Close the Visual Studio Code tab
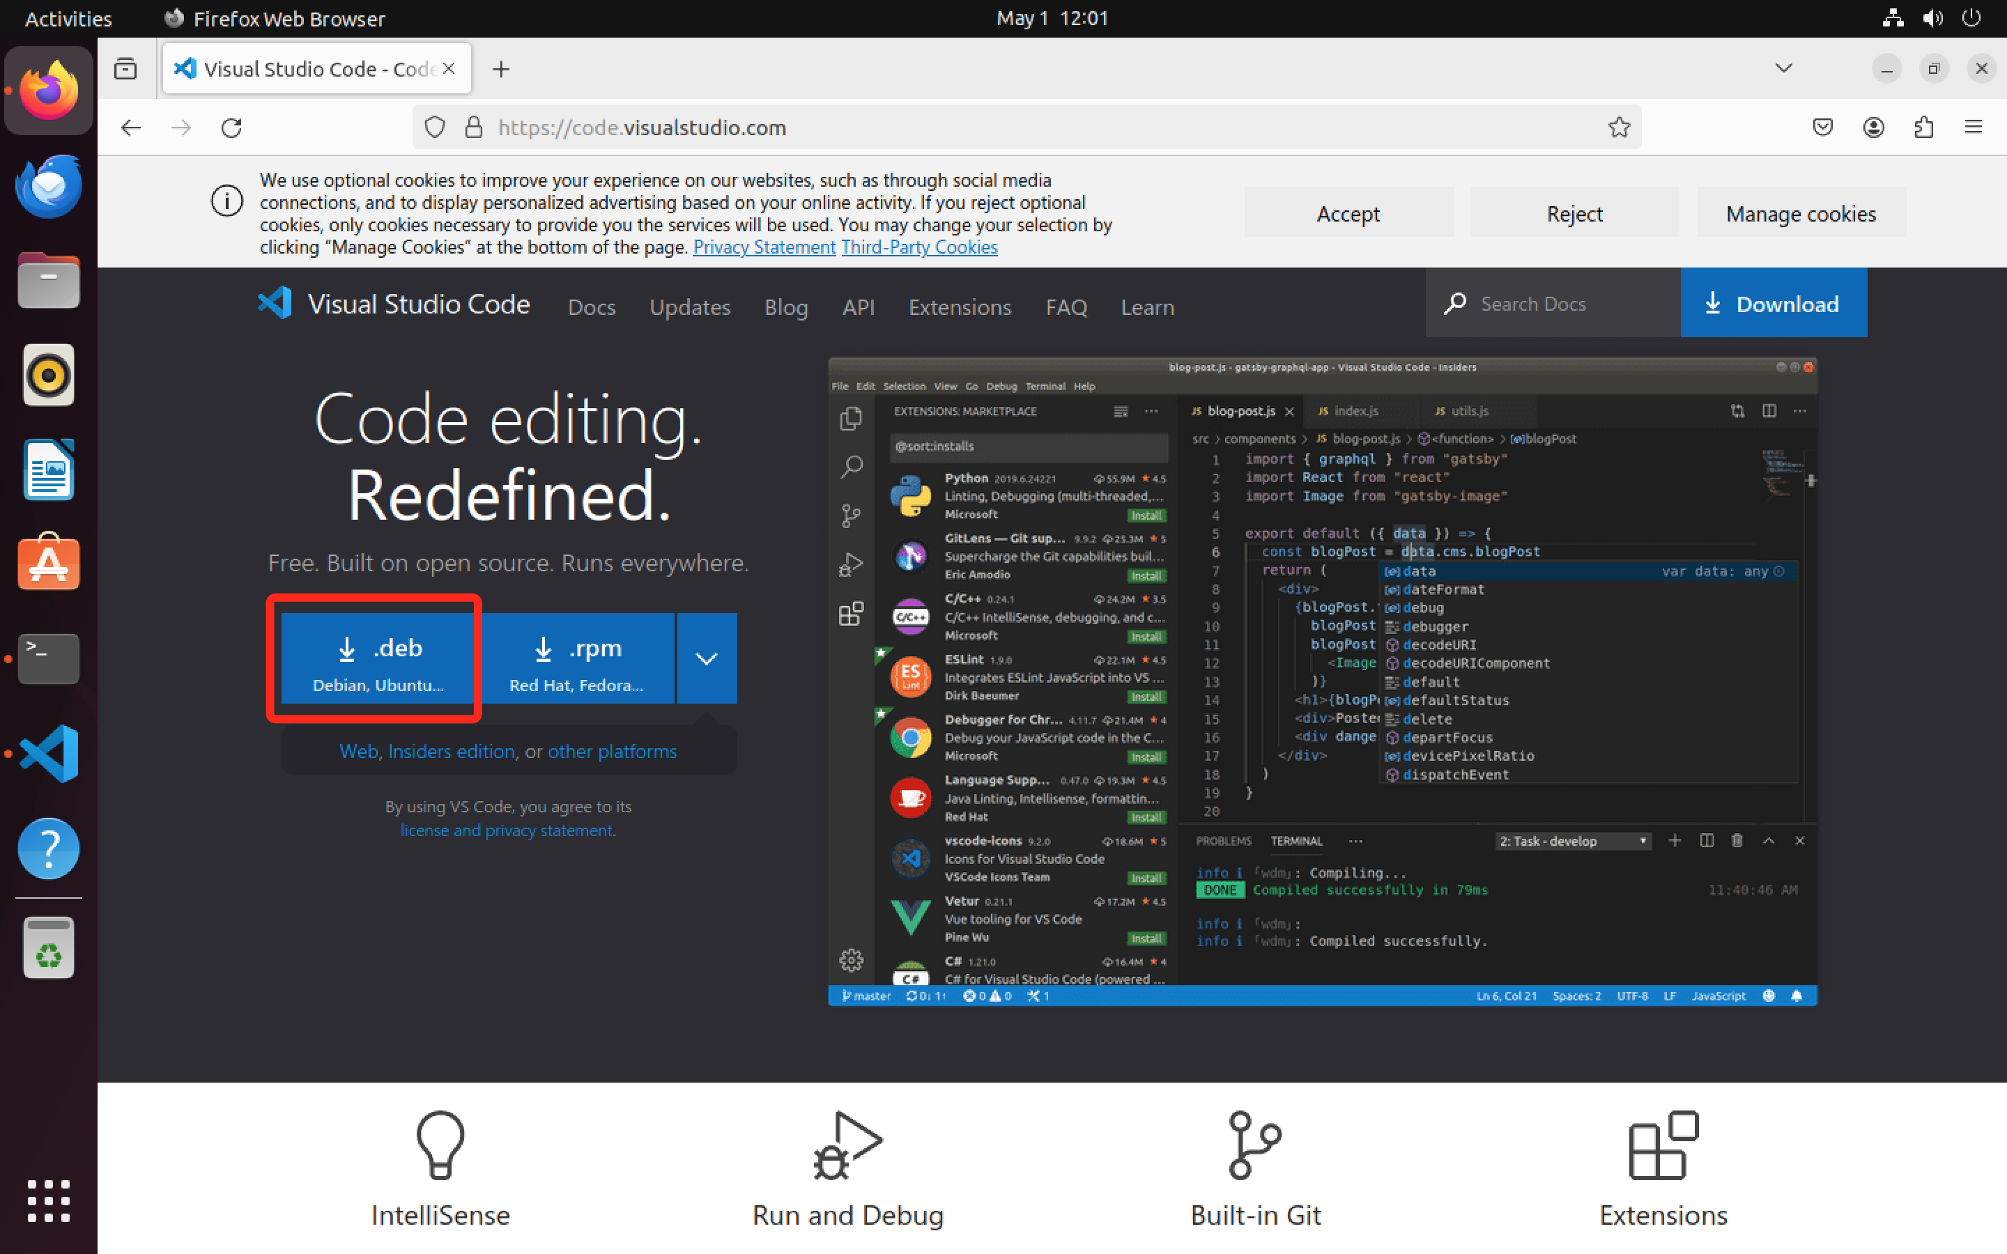The width and height of the screenshot is (2007, 1254). coord(449,69)
